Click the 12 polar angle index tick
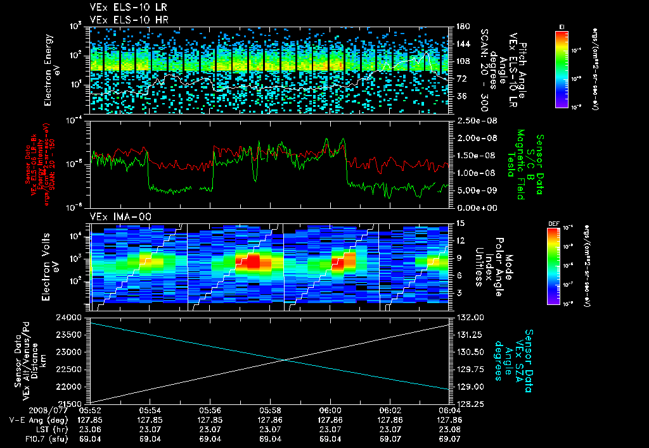649x448 pixels. point(459,240)
